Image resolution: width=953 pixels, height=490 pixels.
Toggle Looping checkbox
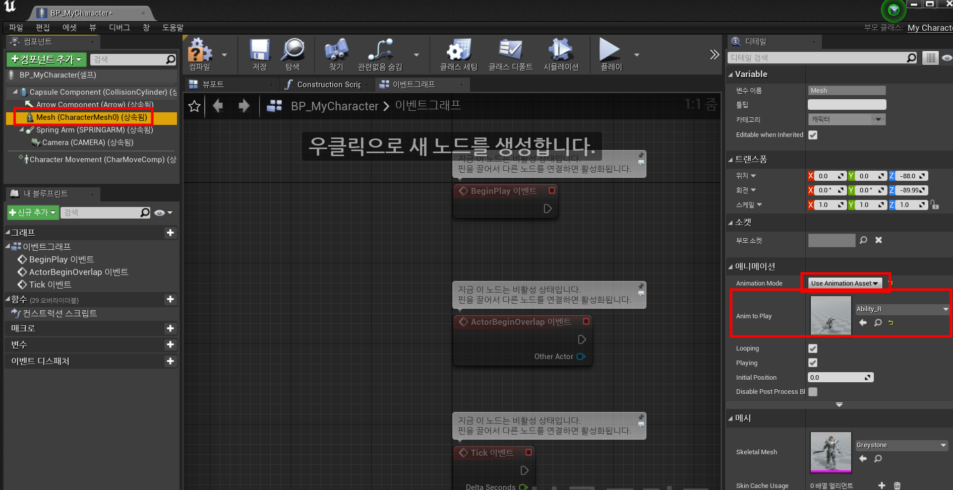813,348
